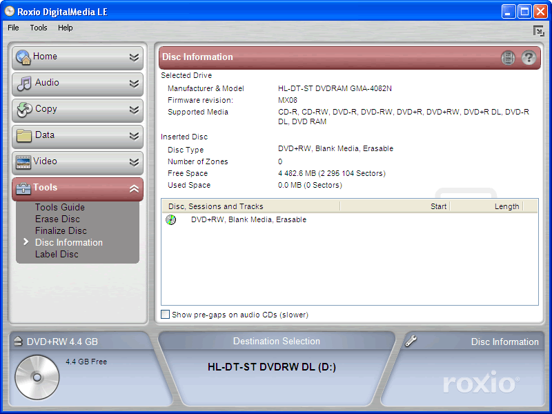Viewport: 552px width, 414px height.
Task: Open the Help menu
Action: pyautogui.click(x=65, y=28)
